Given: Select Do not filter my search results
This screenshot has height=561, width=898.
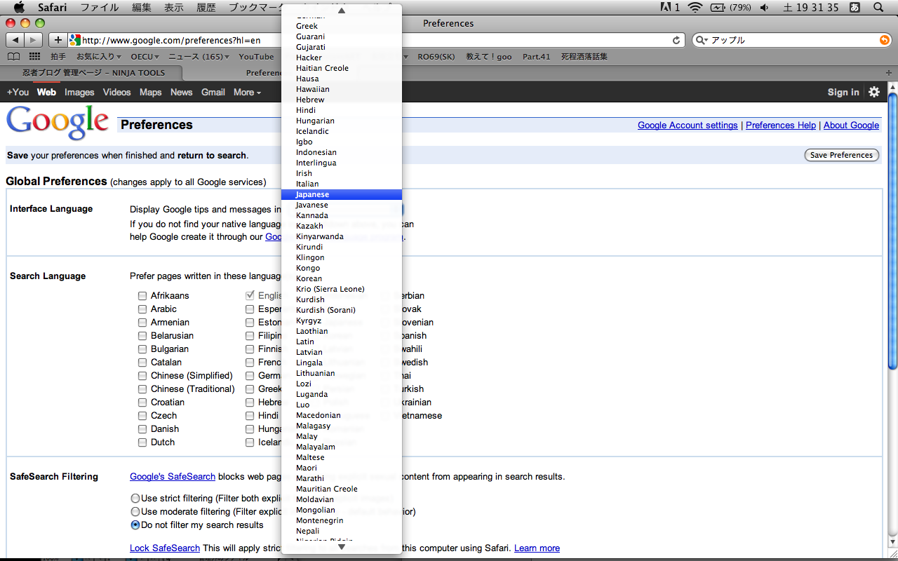Looking at the screenshot, I should 135,525.
